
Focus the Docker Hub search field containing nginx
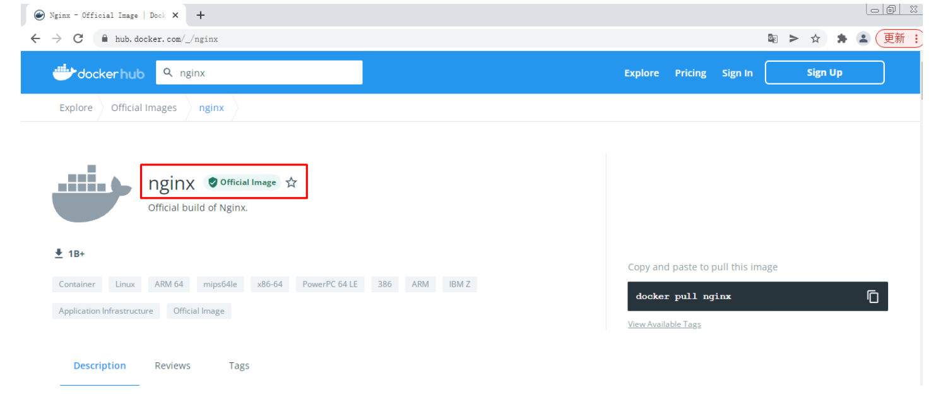259,73
